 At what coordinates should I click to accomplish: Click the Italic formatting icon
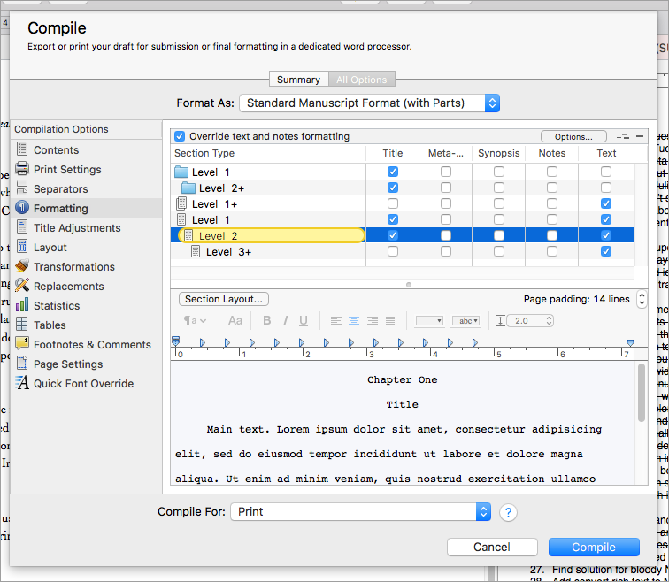coord(284,321)
